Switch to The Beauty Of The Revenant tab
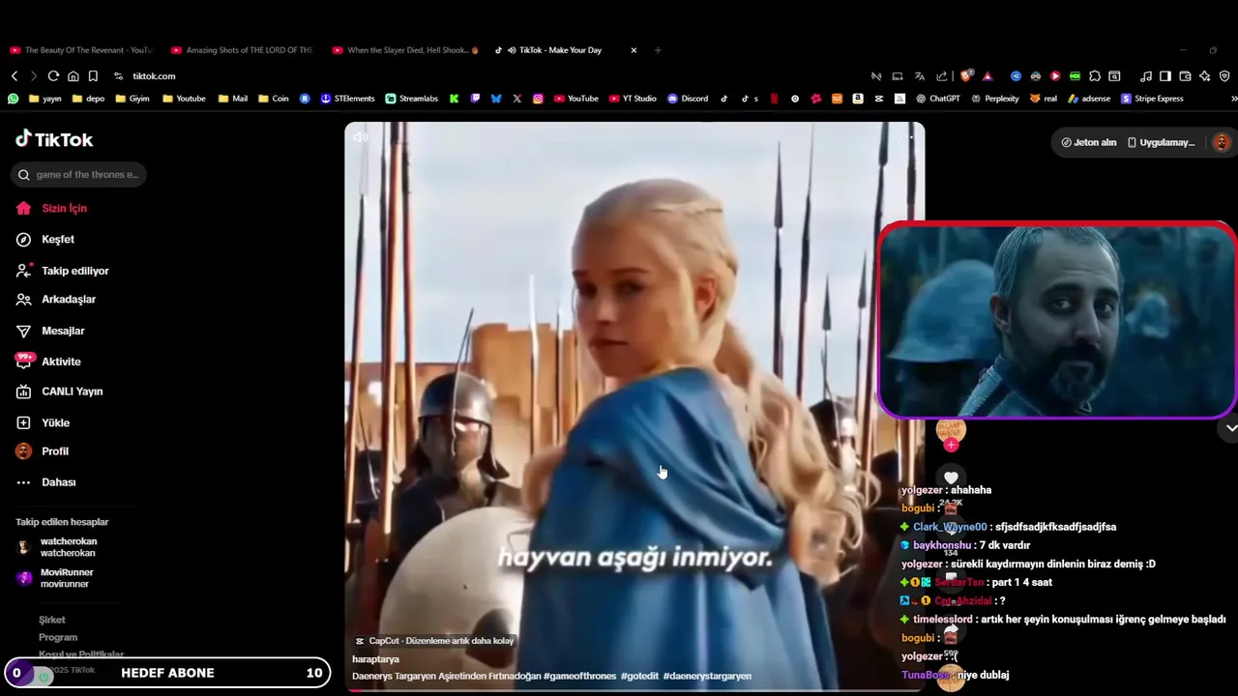1238x696 pixels. [x=82, y=50]
